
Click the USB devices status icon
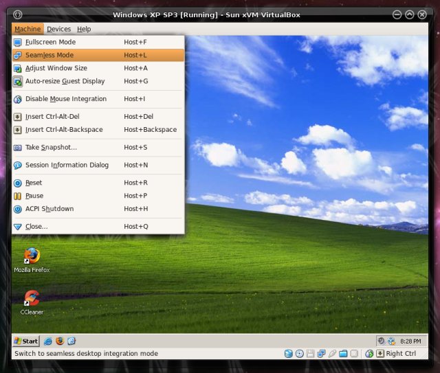point(332,354)
